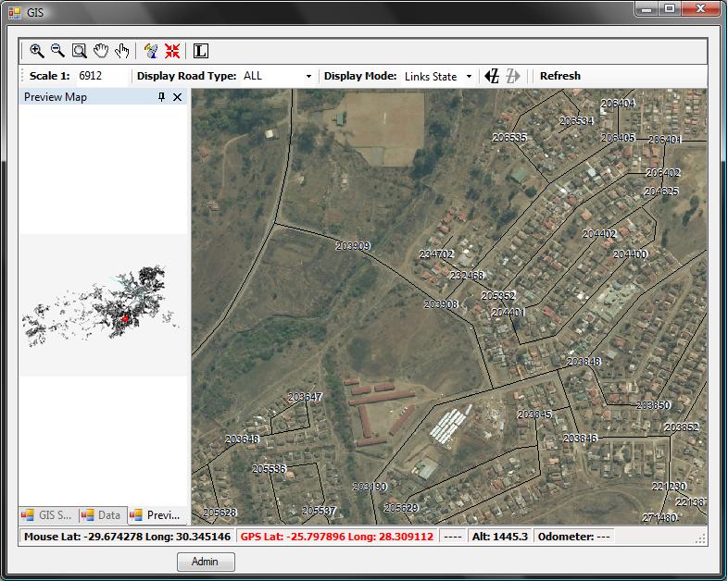Click the Admin button
This screenshot has height=581, width=728.
point(206,562)
